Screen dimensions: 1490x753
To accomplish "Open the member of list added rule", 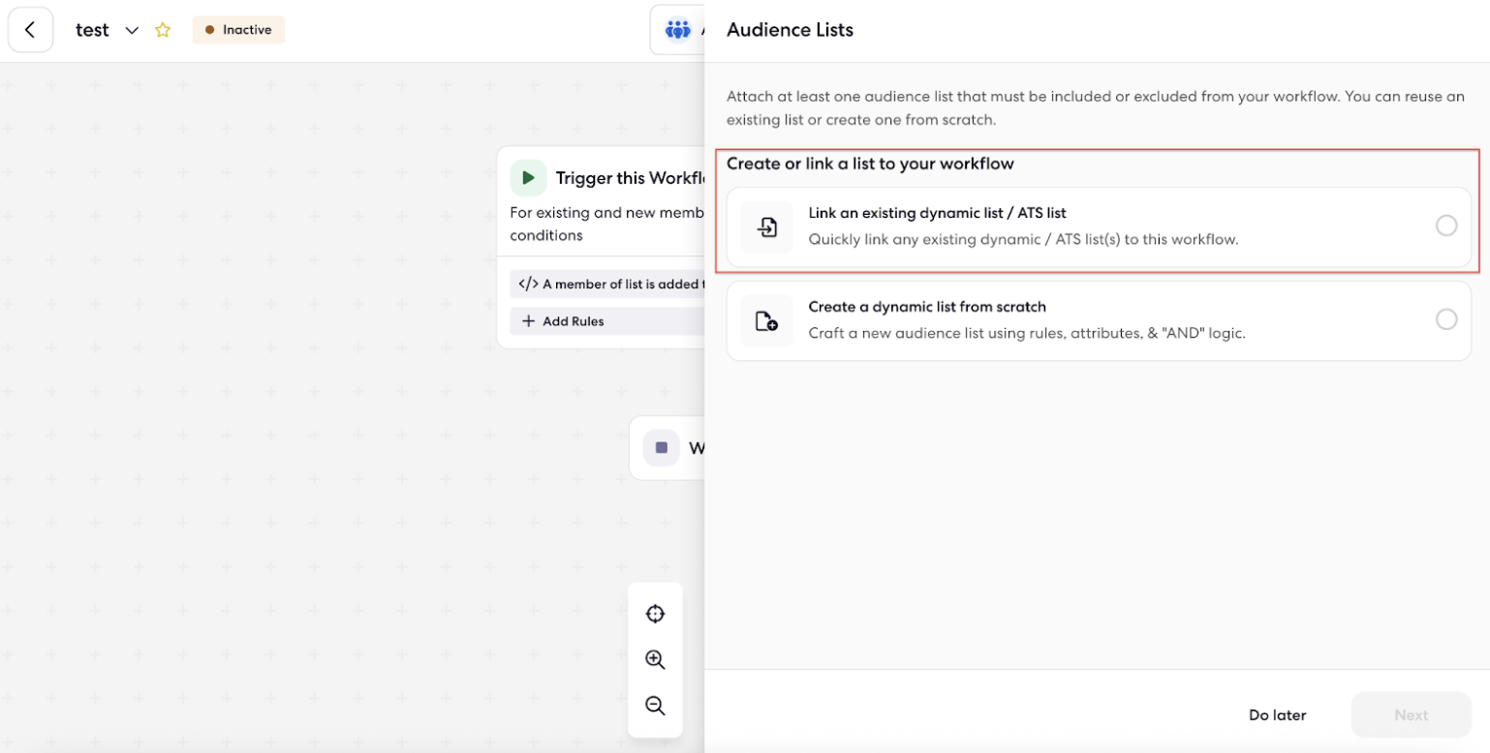I will pos(607,284).
